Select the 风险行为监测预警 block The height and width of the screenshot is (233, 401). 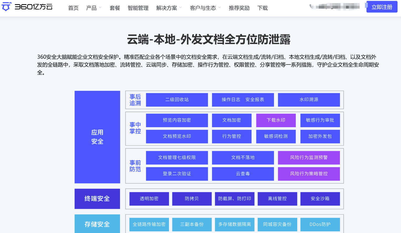coord(309,158)
